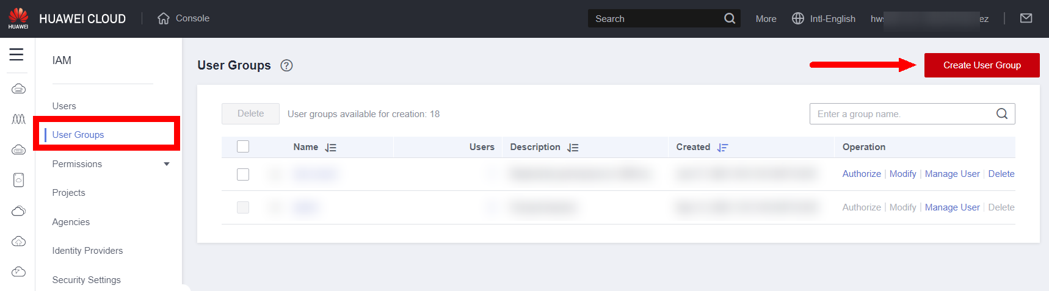This screenshot has height=291, width=1049.
Task: Click the Console home icon
Action: pyautogui.click(x=163, y=18)
